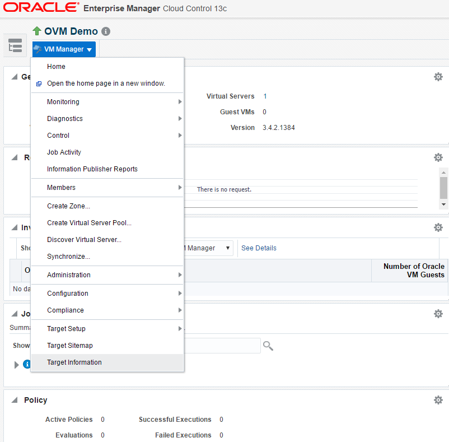Screen dimensions: 449x442
Task: Collapse the Requests section triangle
Action: pyautogui.click(x=15, y=157)
